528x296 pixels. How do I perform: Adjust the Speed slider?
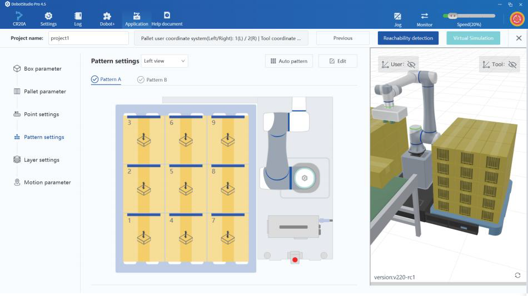coord(453,16)
